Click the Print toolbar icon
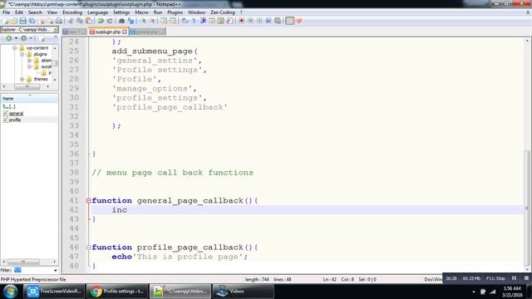The height and width of the screenshot is (299, 532). (59, 21)
